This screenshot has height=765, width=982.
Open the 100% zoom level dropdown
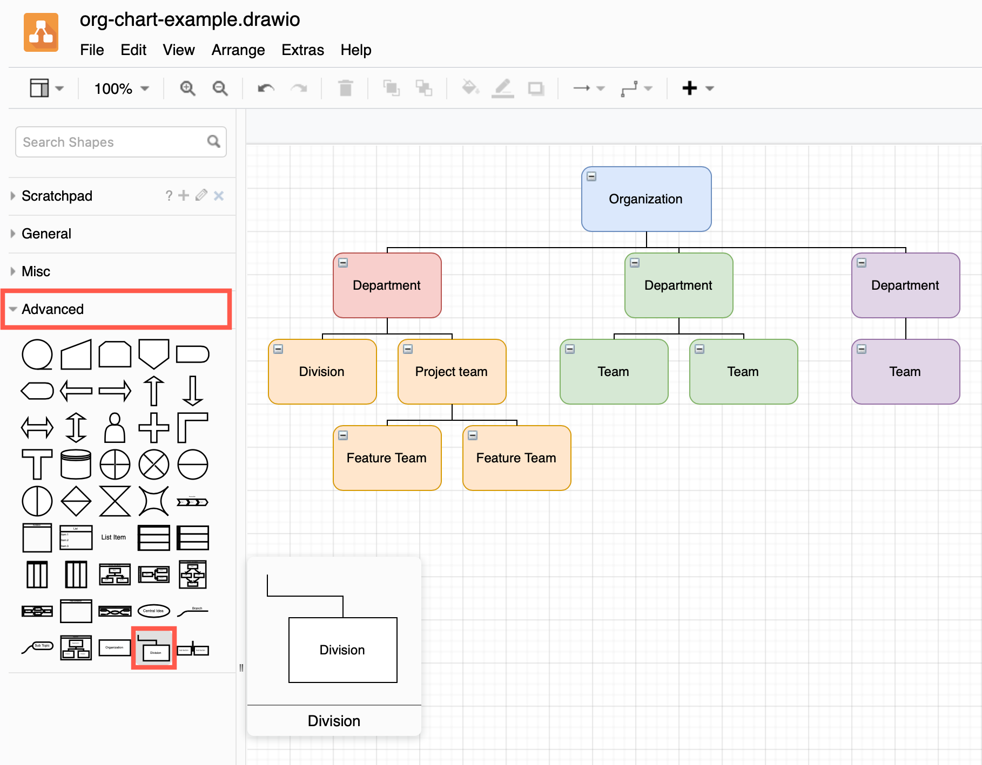pyautogui.click(x=119, y=88)
